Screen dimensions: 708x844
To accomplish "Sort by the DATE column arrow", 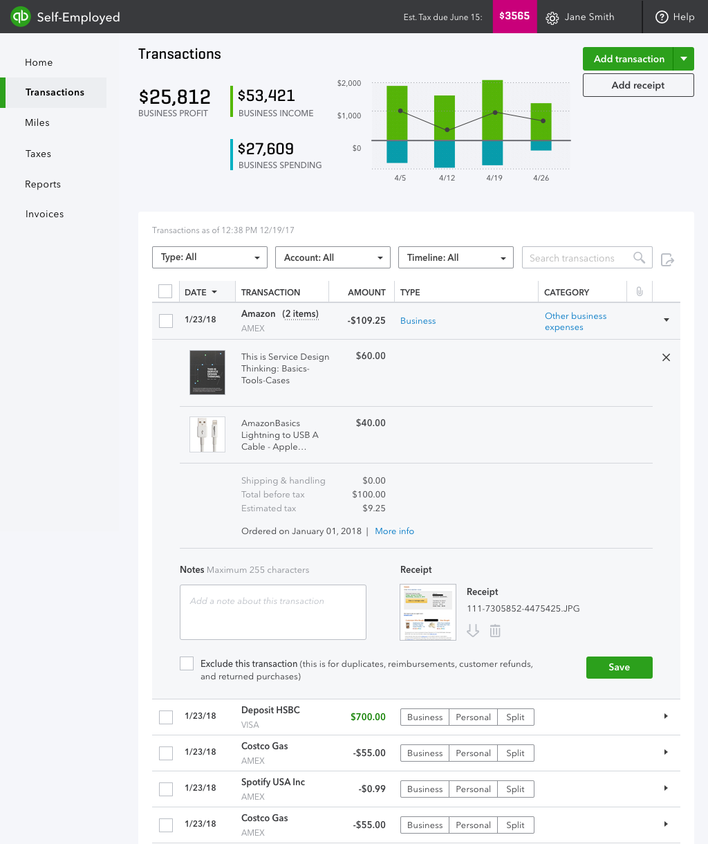I will pos(214,292).
